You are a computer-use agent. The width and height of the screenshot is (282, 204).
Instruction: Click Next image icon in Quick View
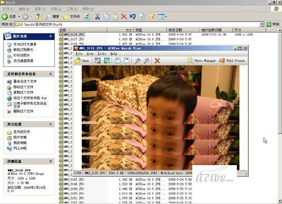click(x=107, y=61)
